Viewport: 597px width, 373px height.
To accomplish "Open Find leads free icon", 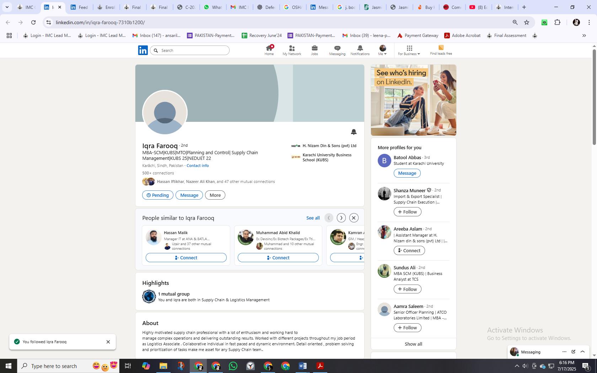I will (x=441, y=50).
